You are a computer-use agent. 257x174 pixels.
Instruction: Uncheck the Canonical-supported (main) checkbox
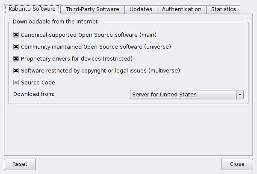[x=16, y=35]
